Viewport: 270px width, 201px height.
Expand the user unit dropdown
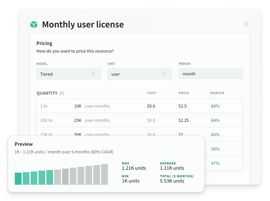tap(139, 74)
